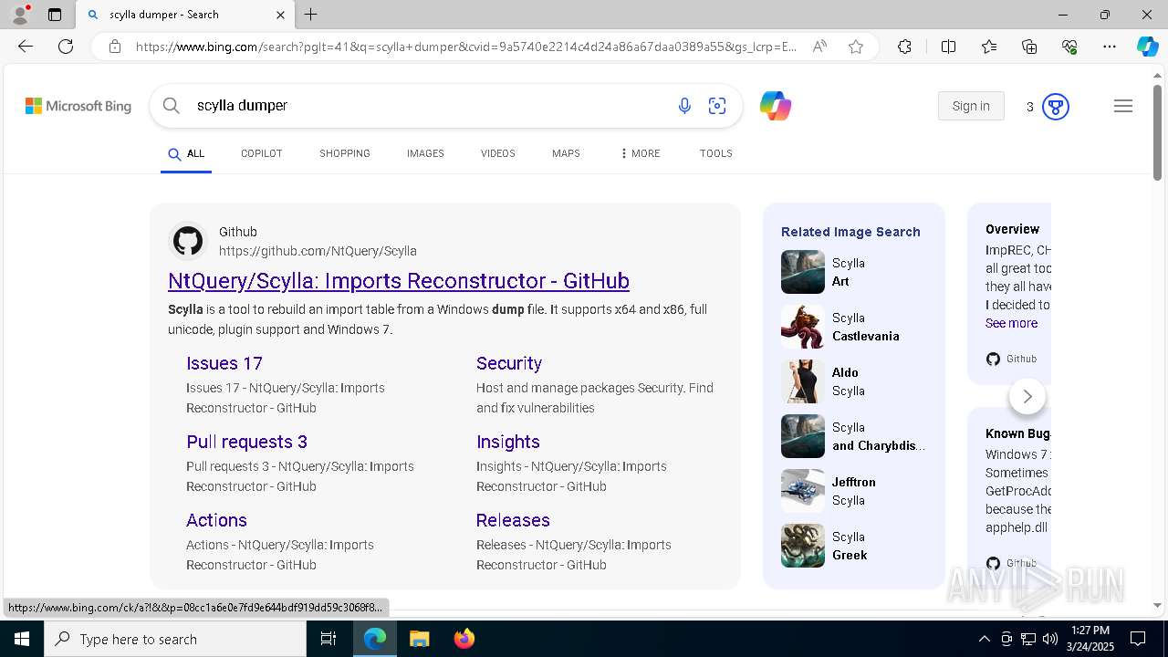Open the Actions sublink
The height and width of the screenshot is (657, 1168).
click(216, 520)
